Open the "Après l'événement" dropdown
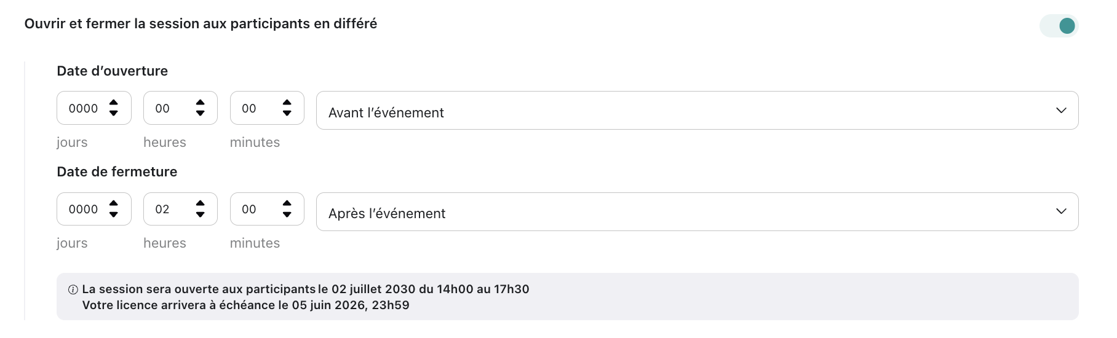 (x=697, y=212)
